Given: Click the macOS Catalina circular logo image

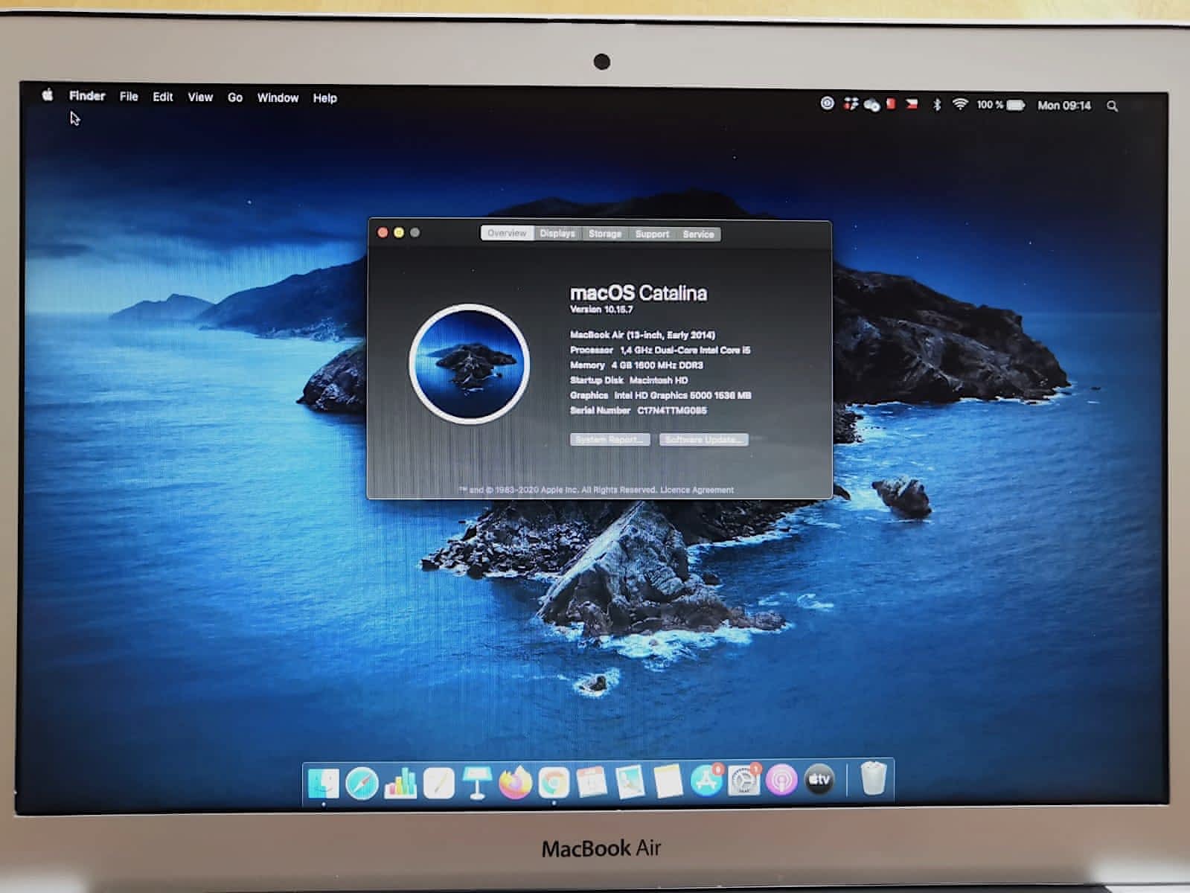Looking at the screenshot, I should (x=470, y=364).
